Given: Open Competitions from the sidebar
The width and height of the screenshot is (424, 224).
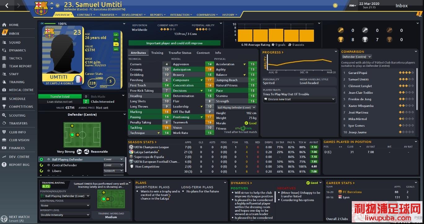Looking at the screenshot, I should pos(21,106).
